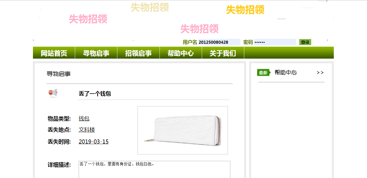Image resolution: width=367 pixels, height=178 pixels.
Task: Select 帮助中心 in the green nav bar
Action: coord(181,53)
